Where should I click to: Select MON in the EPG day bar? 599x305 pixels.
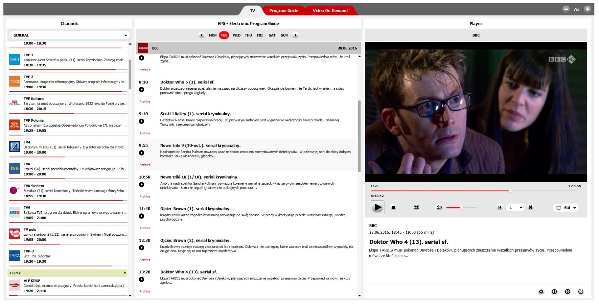click(213, 35)
